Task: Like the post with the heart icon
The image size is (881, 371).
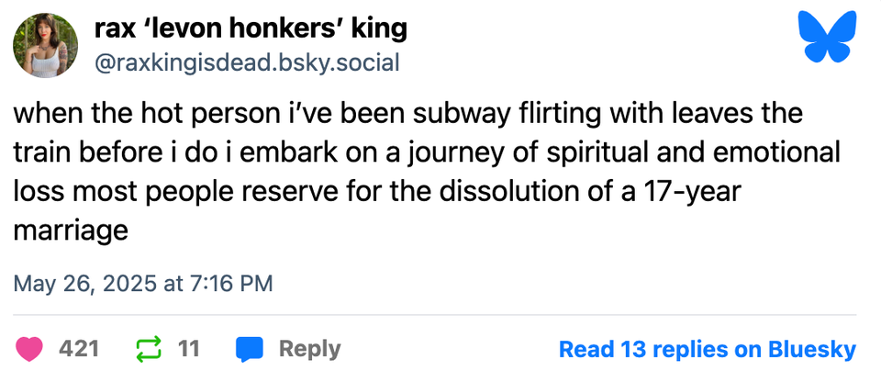Action: coord(30,349)
